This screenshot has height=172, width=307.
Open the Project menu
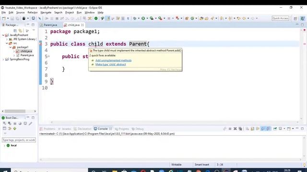point(70,12)
